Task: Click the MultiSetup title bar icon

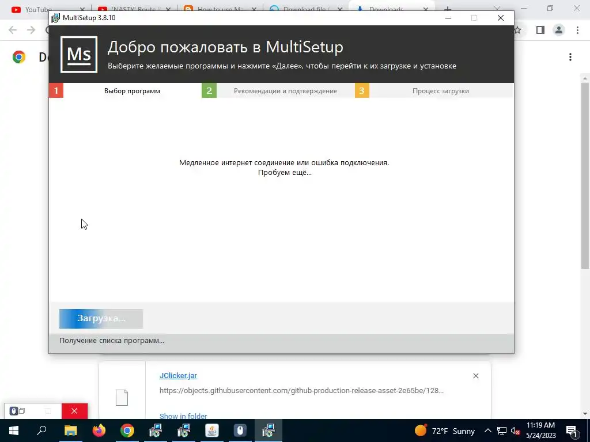Action: [55, 18]
